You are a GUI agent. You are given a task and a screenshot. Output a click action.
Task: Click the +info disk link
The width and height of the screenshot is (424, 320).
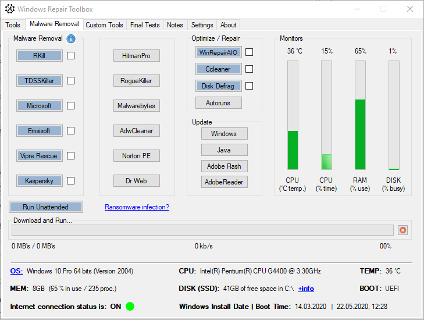pyautogui.click(x=306, y=289)
